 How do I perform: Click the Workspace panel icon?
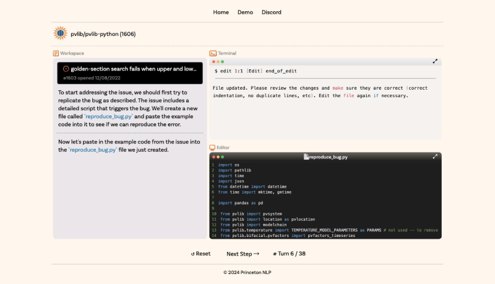pyautogui.click(x=56, y=53)
